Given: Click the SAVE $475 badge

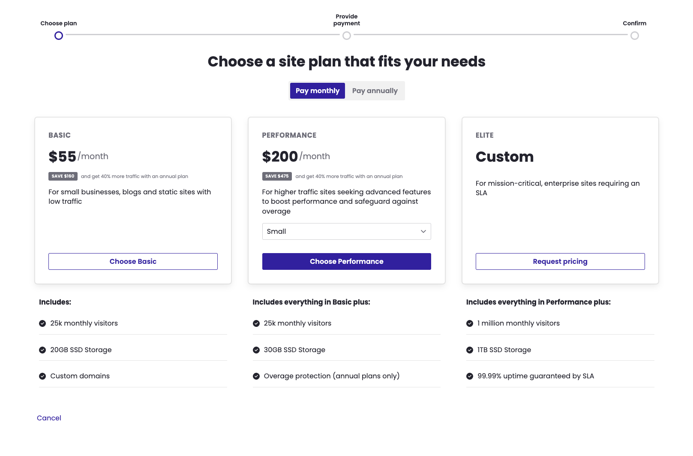Looking at the screenshot, I should 277,176.
